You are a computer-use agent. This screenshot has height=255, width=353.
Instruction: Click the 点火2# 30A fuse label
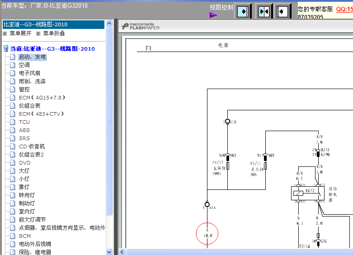tap(257, 169)
